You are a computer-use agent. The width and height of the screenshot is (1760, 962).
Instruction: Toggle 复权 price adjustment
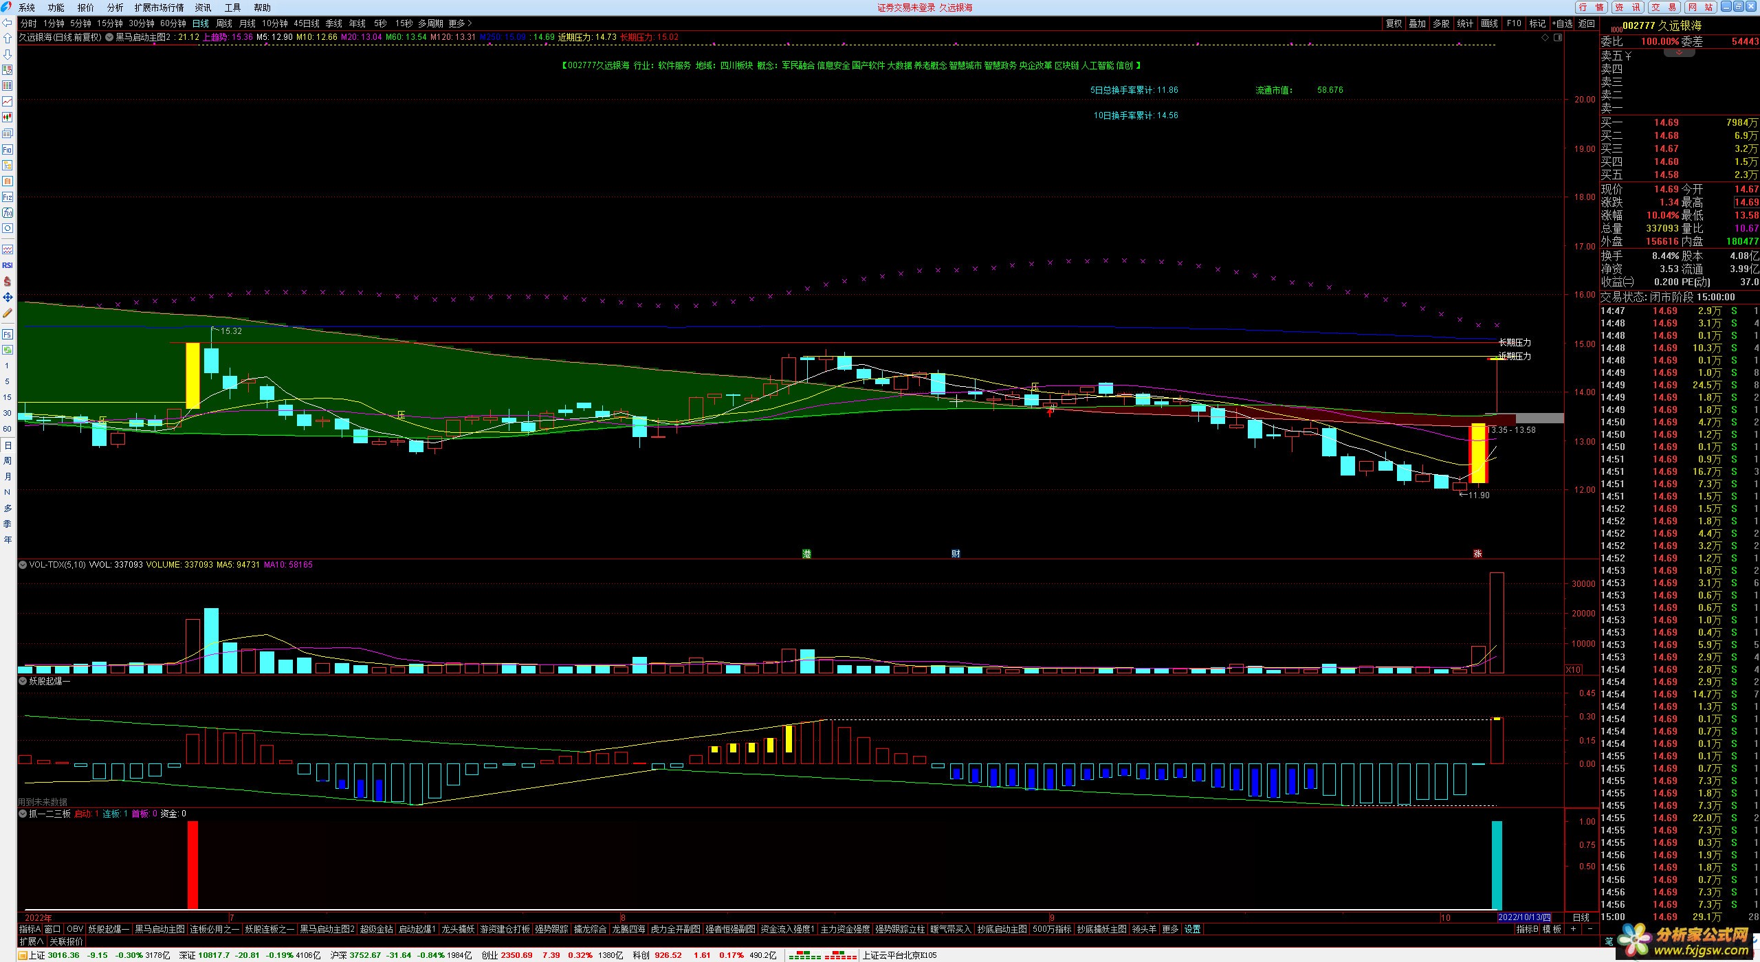[1394, 23]
